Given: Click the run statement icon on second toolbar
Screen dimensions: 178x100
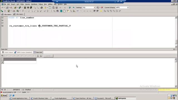Looking at the screenshot, I should click(x=2, y=11).
